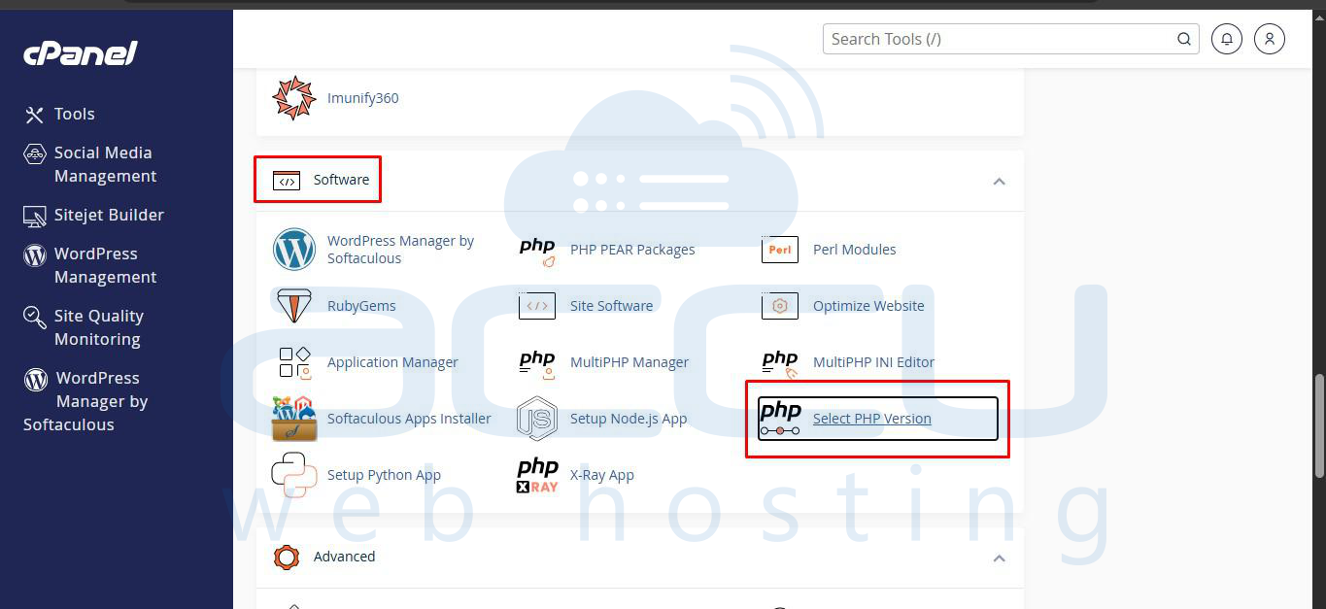Screen dimensions: 1326x609
Task: Open Softaculous Apps Installer
Action: tap(408, 419)
